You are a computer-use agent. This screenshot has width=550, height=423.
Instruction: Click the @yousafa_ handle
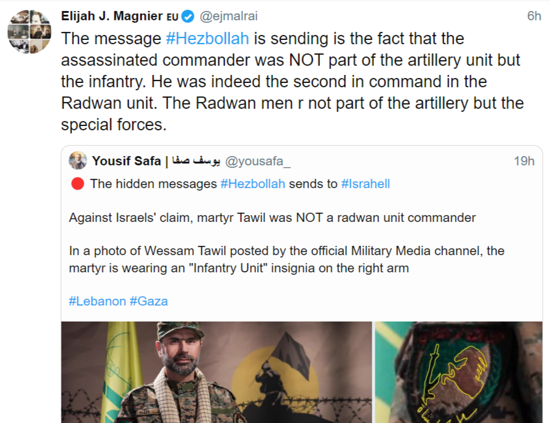[258, 161]
